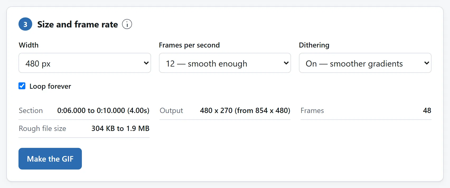Click the Frames count value 48
450x188 pixels.
tap(427, 110)
